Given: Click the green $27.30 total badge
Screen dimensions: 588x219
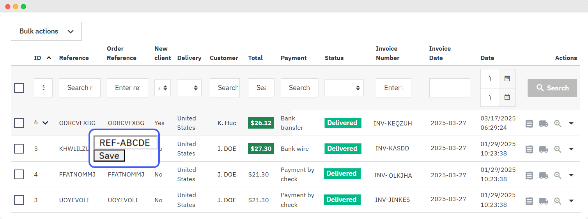Looking at the screenshot, I should coord(261,148).
